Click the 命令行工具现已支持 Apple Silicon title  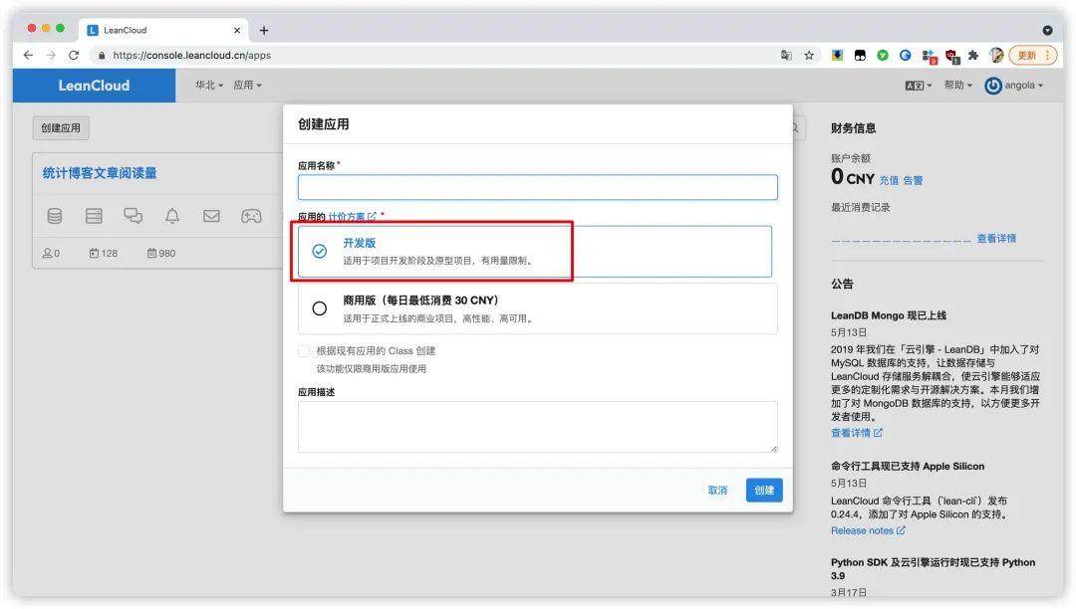908,467
